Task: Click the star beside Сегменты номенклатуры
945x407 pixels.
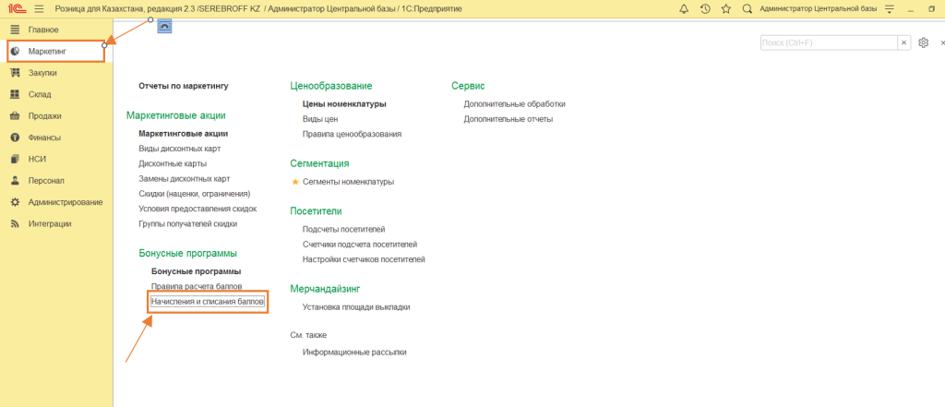Action: click(295, 182)
